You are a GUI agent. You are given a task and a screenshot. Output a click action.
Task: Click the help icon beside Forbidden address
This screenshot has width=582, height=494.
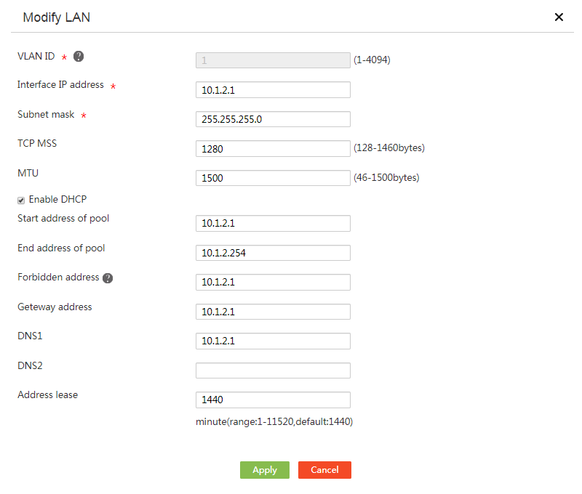pos(108,278)
